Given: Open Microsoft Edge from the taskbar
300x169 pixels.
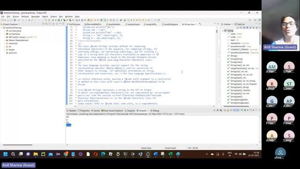Looking at the screenshot, I should [x=103, y=154].
